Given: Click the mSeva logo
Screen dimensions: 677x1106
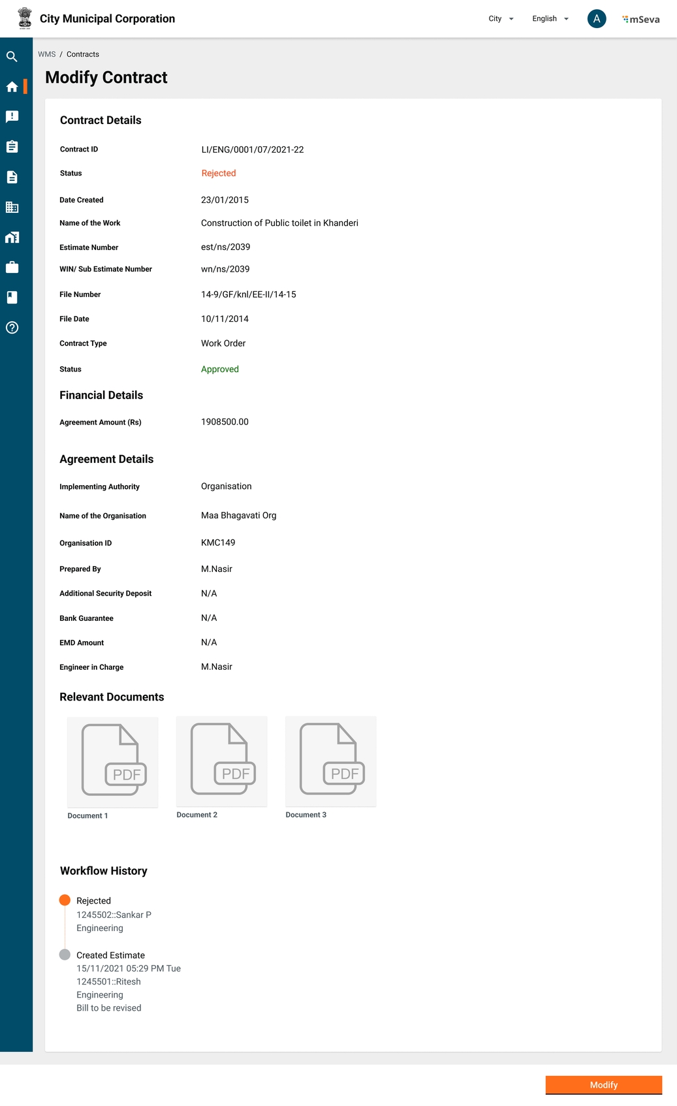Looking at the screenshot, I should (x=641, y=20).
